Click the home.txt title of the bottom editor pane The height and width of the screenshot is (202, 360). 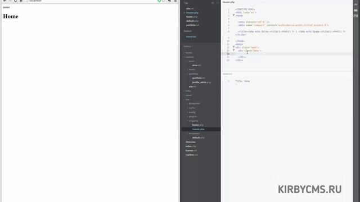[x=227, y=74]
